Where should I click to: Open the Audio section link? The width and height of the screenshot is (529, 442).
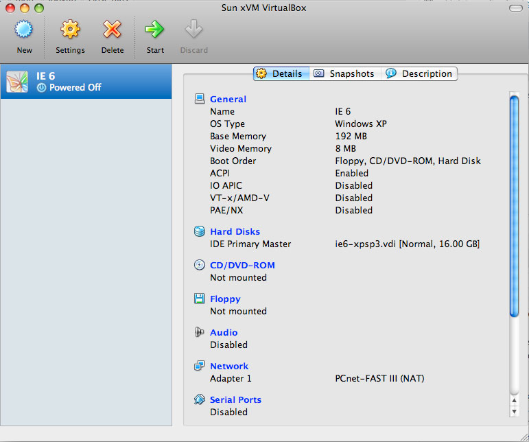pyautogui.click(x=224, y=333)
